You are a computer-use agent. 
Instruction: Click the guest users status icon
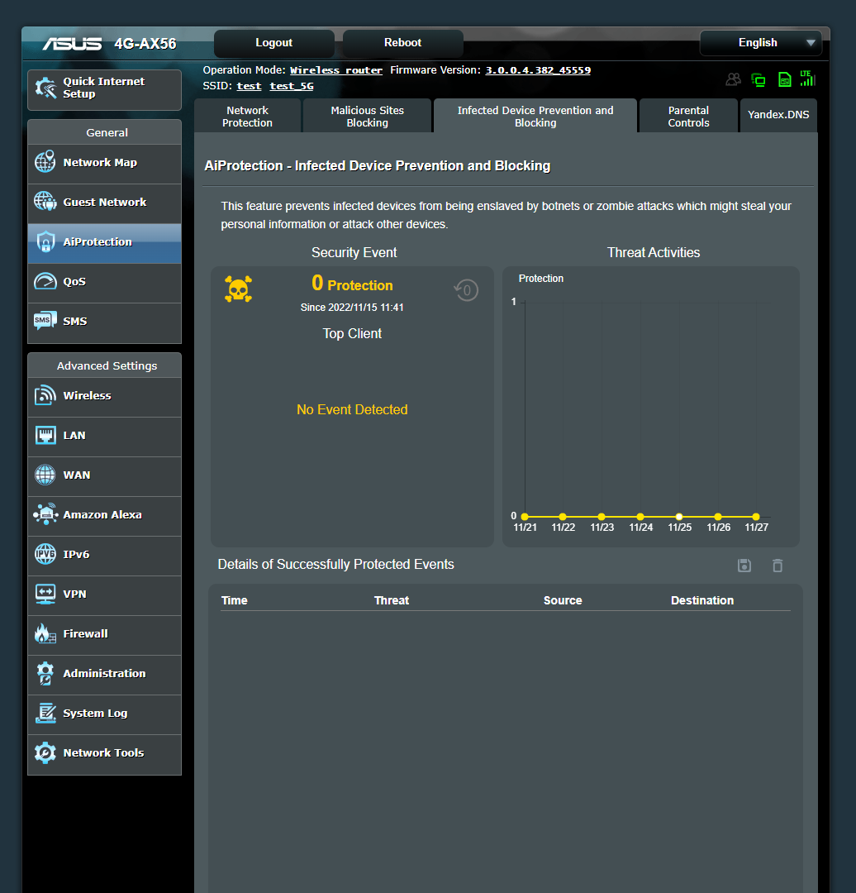click(733, 79)
